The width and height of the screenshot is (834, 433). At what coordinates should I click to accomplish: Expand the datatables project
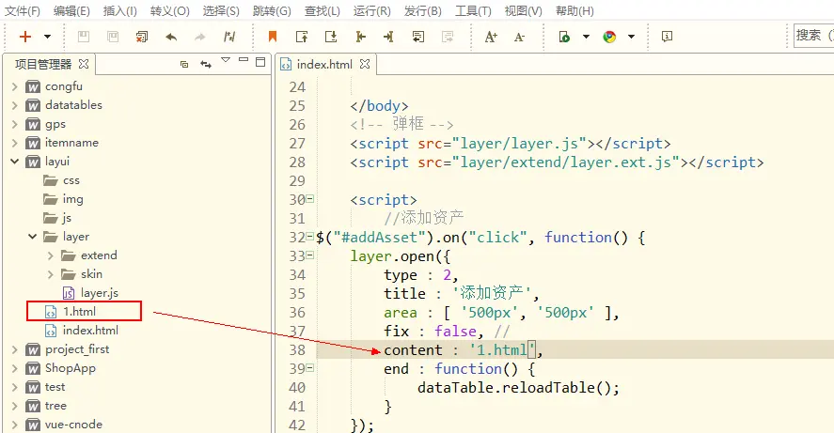15,105
